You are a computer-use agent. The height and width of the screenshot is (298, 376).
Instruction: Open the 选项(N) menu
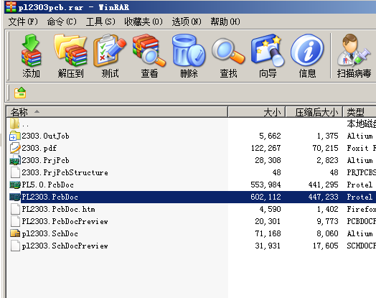coord(187,22)
